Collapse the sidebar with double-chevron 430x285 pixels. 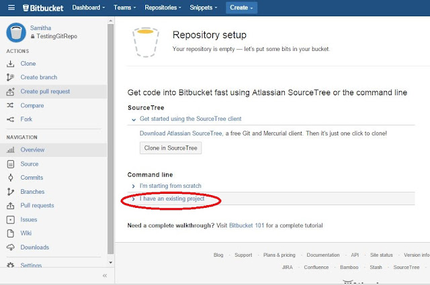(x=105, y=276)
